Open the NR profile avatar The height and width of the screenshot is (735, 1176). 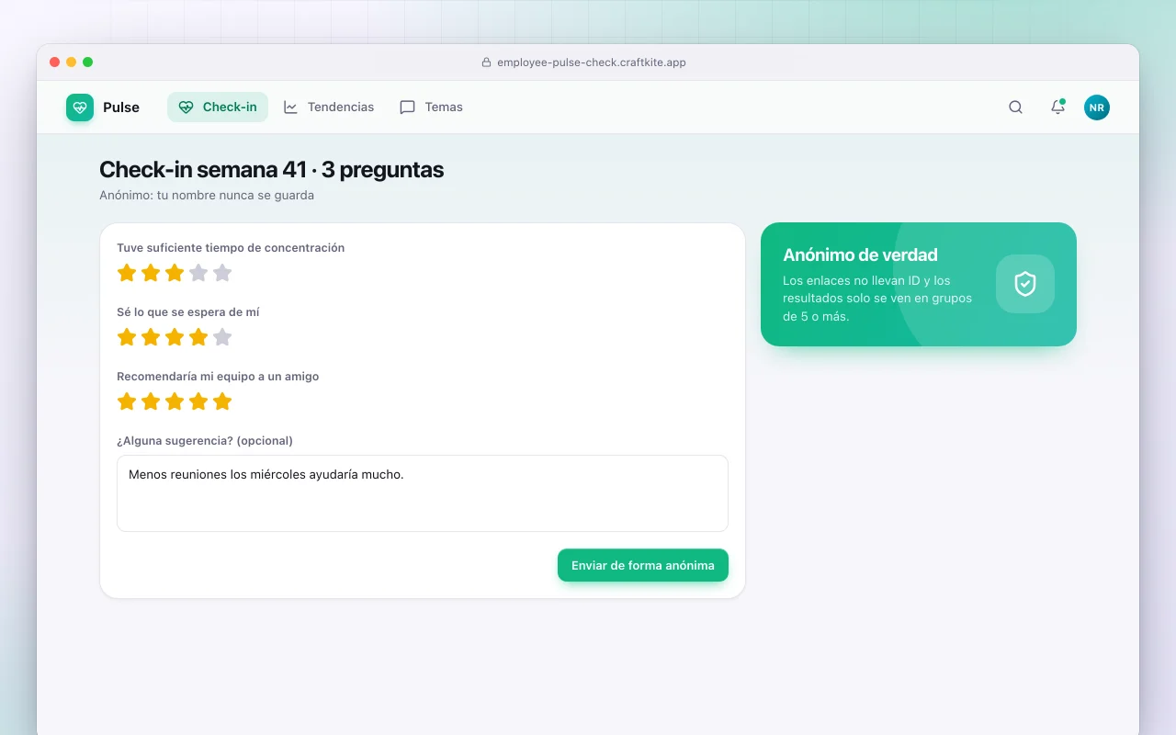coord(1097,107)
